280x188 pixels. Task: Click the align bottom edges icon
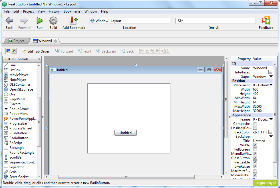point(167,51)
